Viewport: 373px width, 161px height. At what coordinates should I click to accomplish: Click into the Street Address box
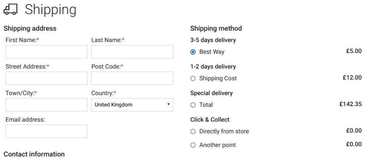(47, 78)
